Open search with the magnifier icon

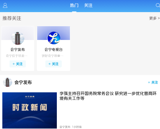click(x=158, y=5)
